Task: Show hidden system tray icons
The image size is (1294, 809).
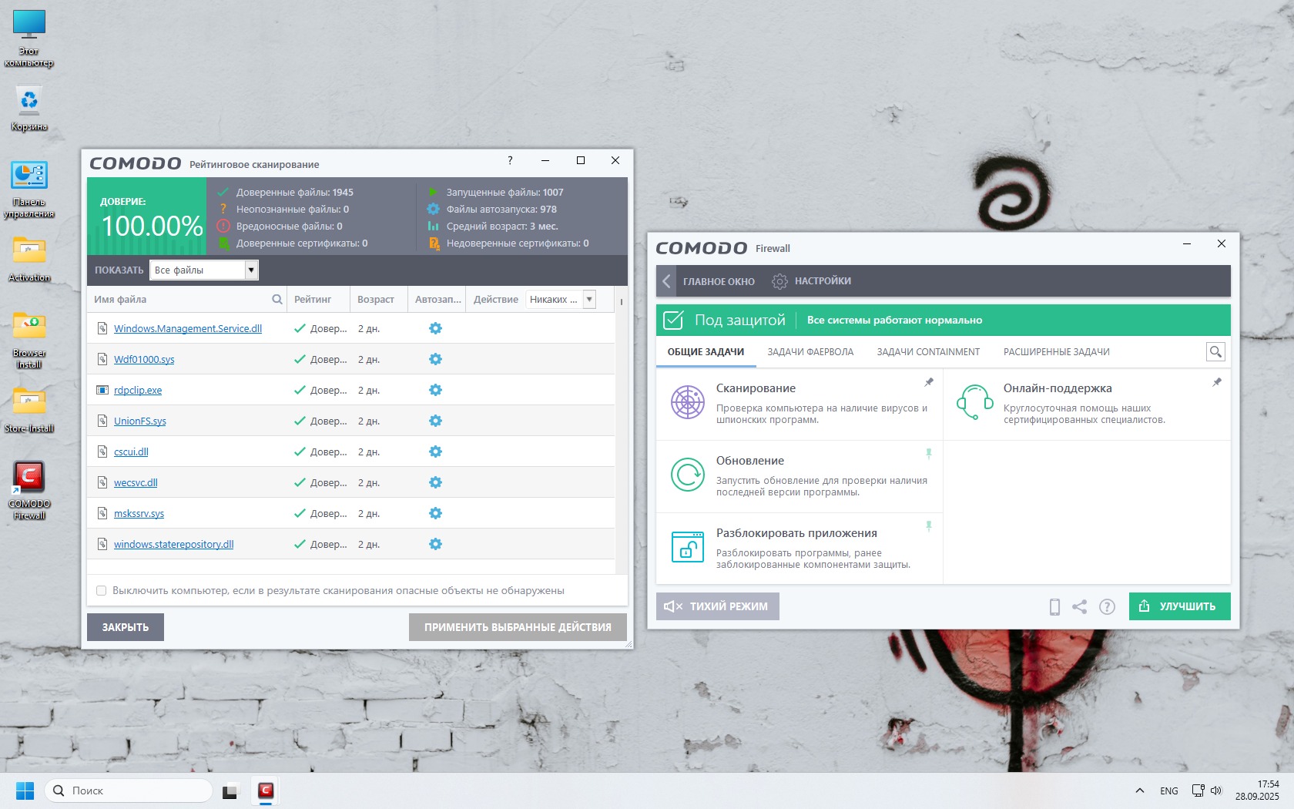Action: pyautogui.click(x=1140, y=791)
